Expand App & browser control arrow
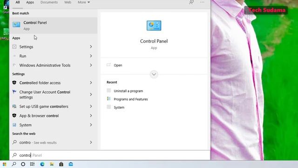The width and height of the screenshot is (298, 168). [91, 116]
